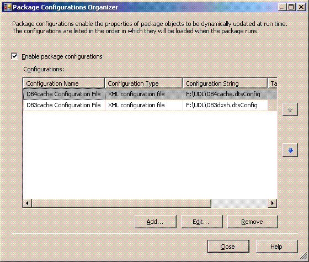309x262 pixels.
Task: Click the F:\UDL\DB3dxsh.dtsConfig cell
Action: coord(225,105)
